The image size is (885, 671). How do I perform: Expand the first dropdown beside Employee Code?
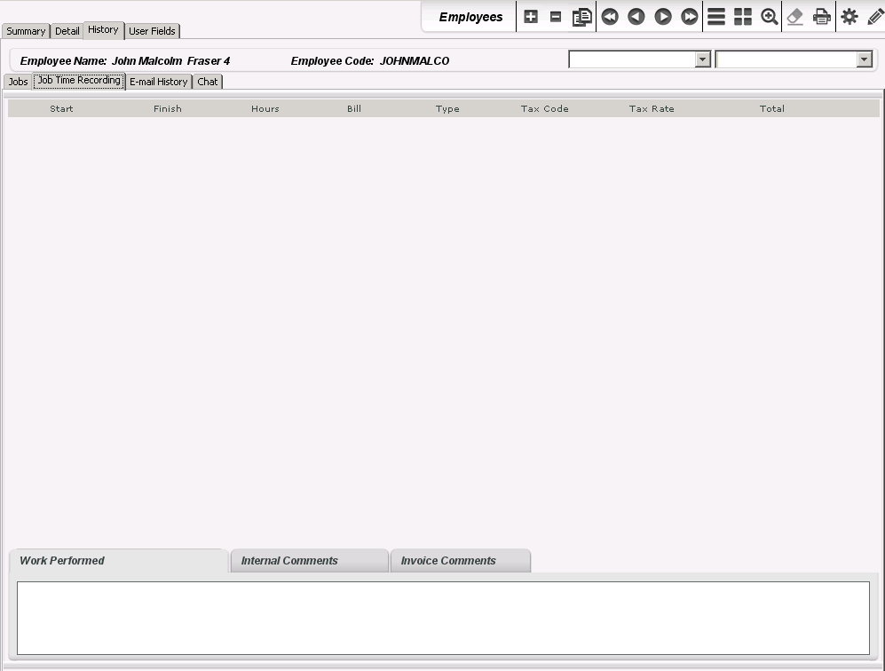703,59
